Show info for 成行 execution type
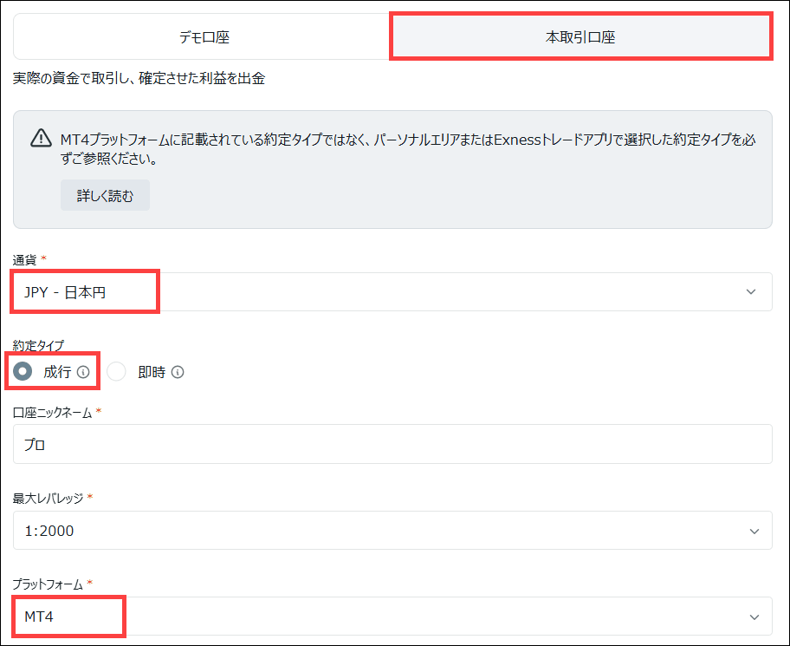This screenshot has width=790, height=646. (x=83, y=372)
